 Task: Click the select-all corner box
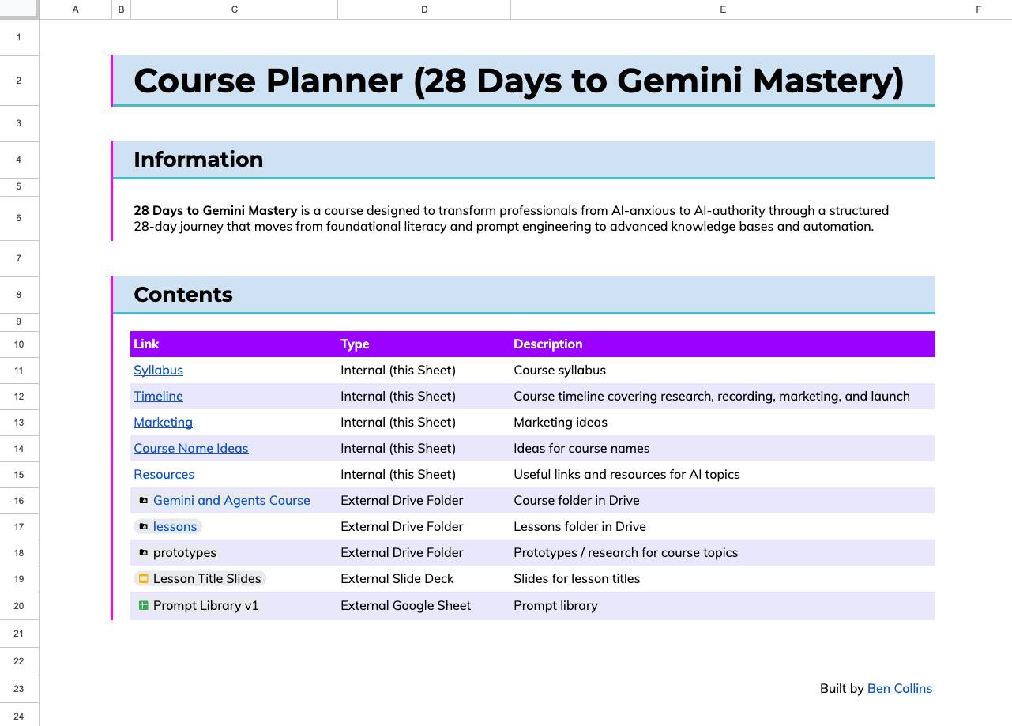coord(19,9)
